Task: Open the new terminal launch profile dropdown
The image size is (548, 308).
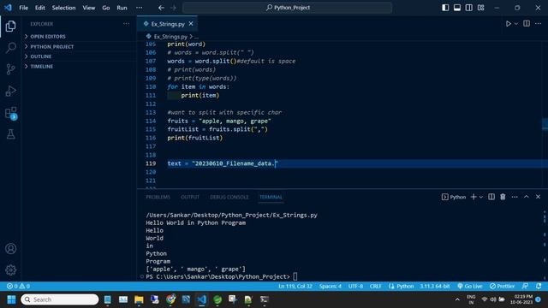Action: [x=481, y=197]
